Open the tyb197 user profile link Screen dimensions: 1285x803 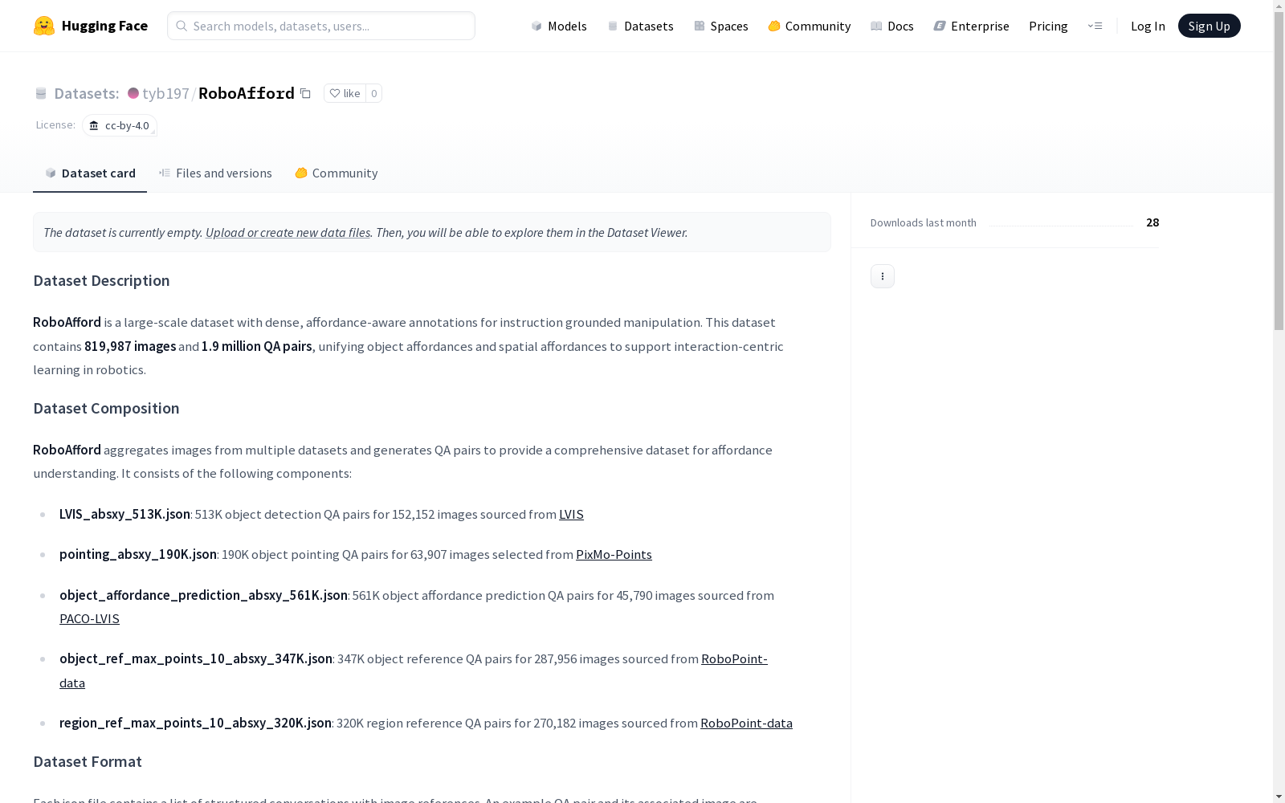point(165,93)
